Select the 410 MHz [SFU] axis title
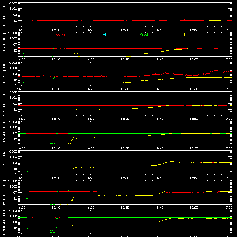Viewport: 237px width, 237px height. point(4,44)
